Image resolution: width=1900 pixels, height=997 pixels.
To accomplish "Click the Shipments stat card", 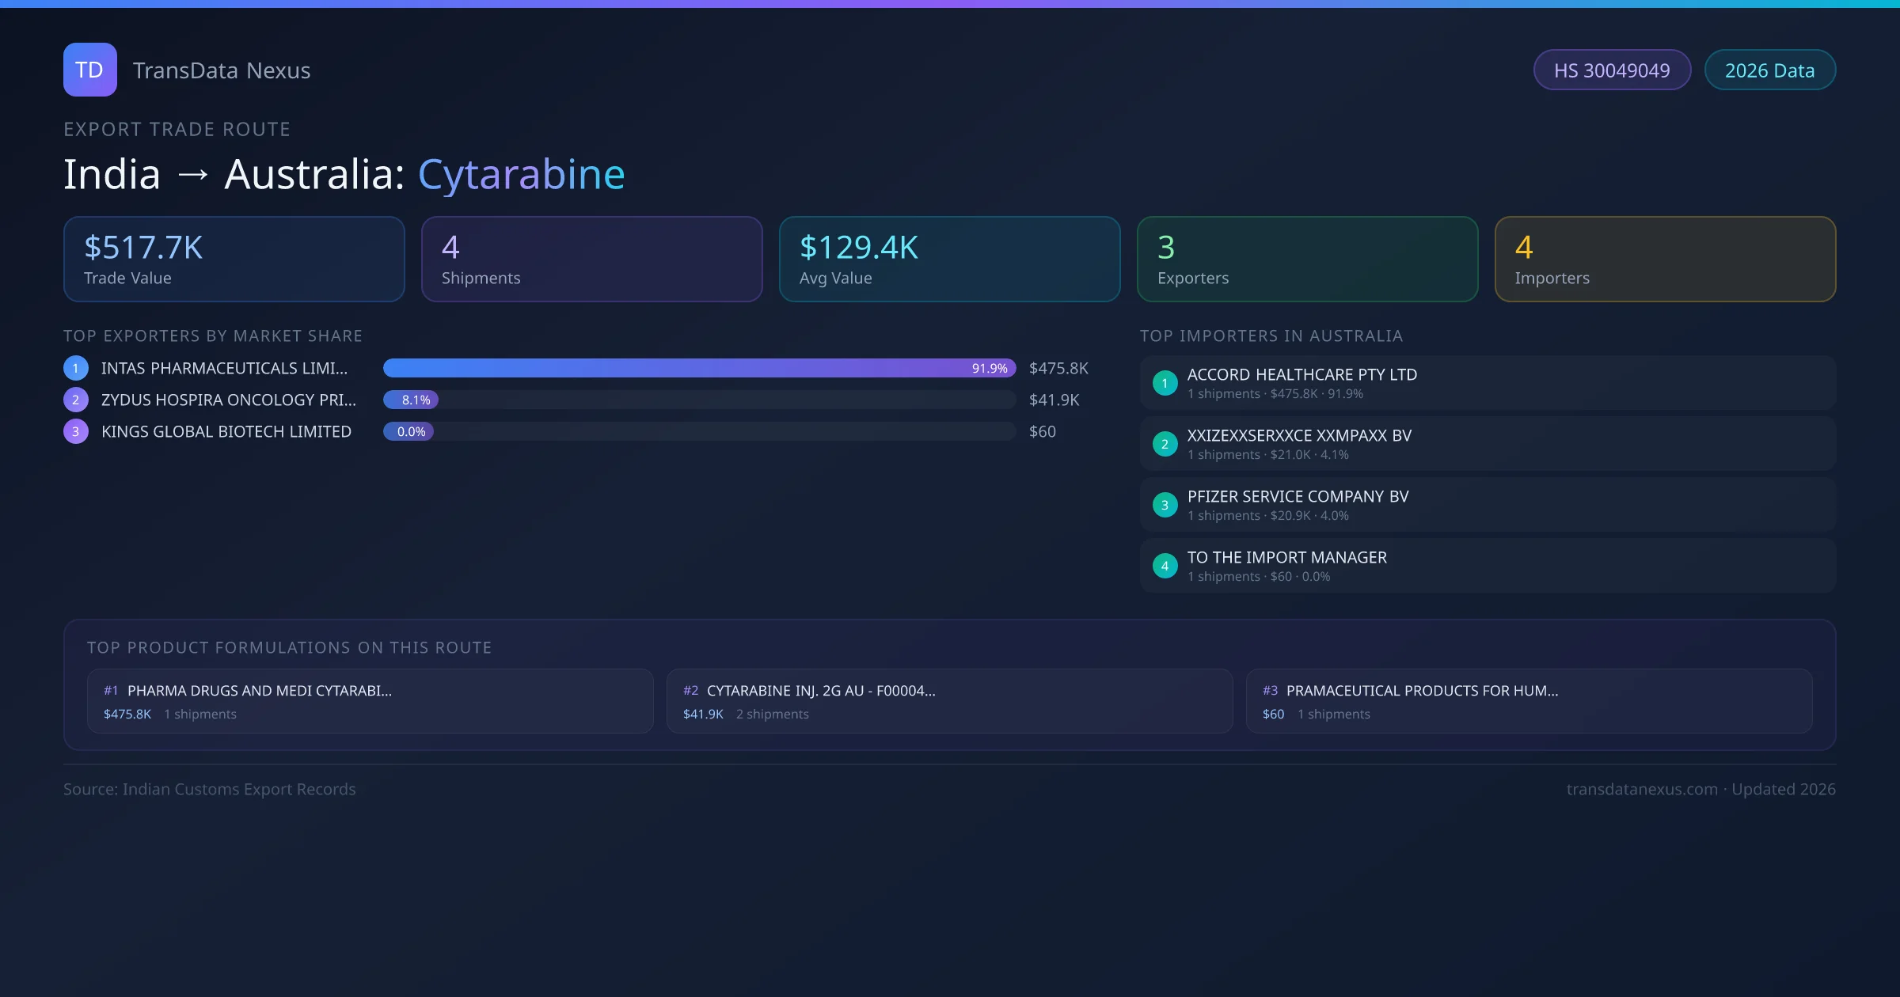I will pos(591,259).
